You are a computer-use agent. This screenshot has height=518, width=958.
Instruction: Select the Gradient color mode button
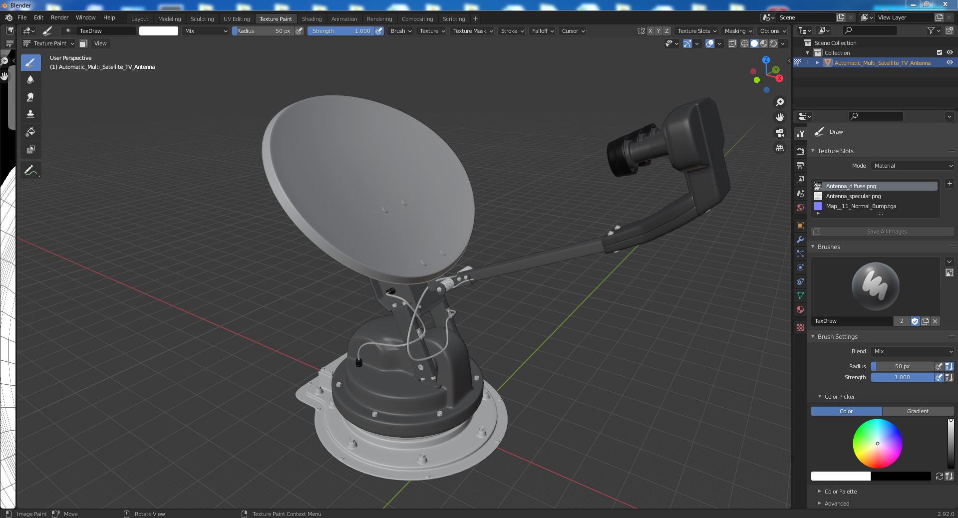(x=918, y=411)
